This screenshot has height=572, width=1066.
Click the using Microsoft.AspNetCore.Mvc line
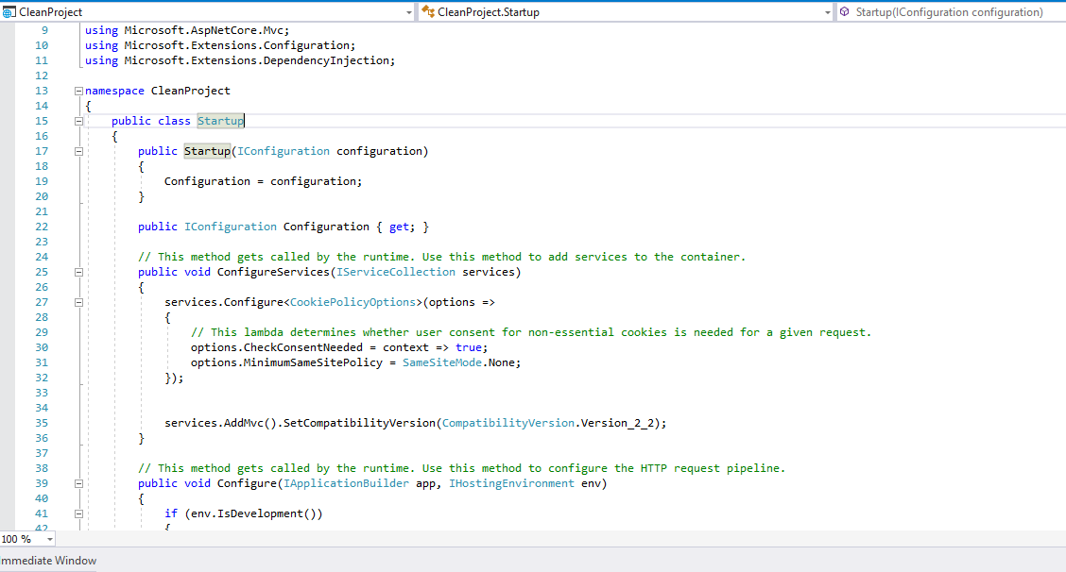[187, 30]
